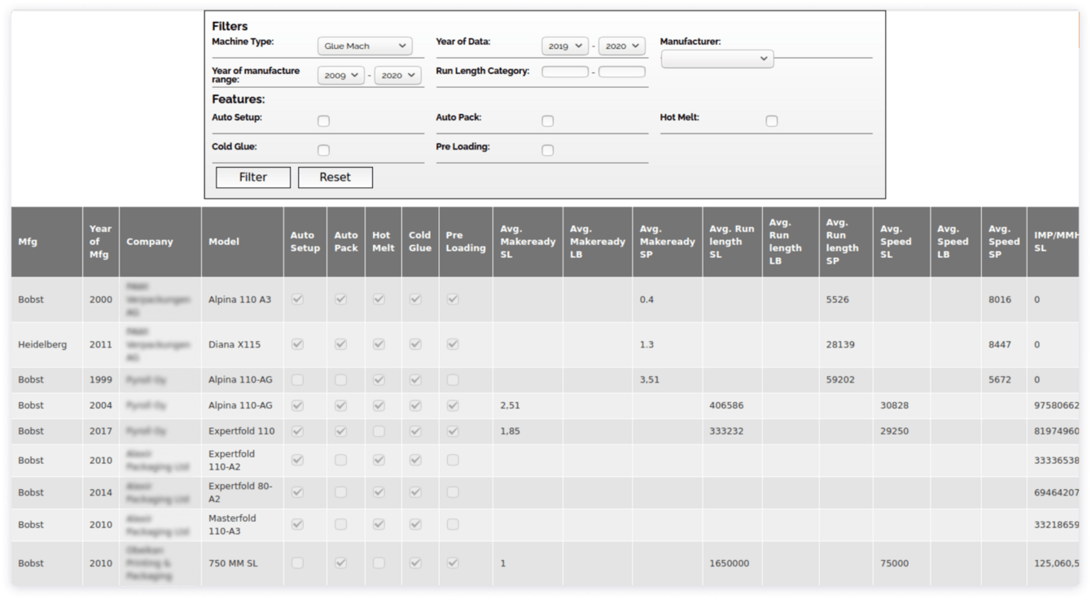1091x599 pixels.
Task: Click the Filter button
Action: coord(253,177)
